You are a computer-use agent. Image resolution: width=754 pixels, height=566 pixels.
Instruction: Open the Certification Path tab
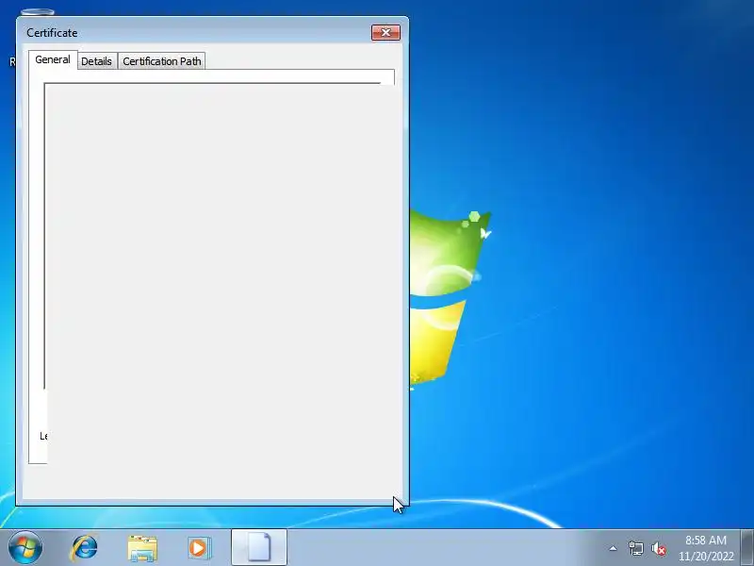(161, 61)
